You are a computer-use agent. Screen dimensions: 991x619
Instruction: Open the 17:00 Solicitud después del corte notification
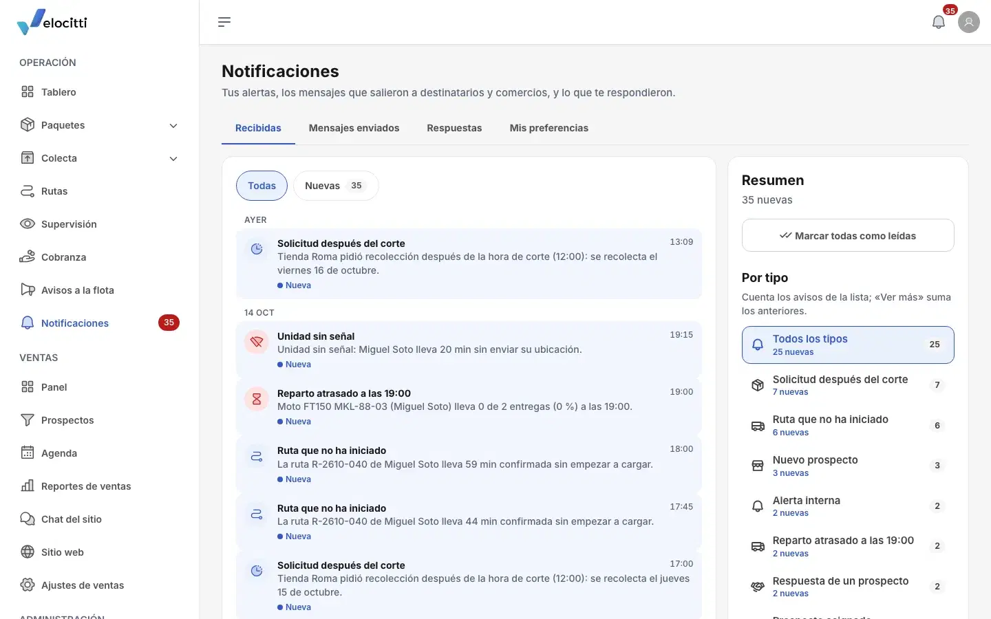point(469,585)
